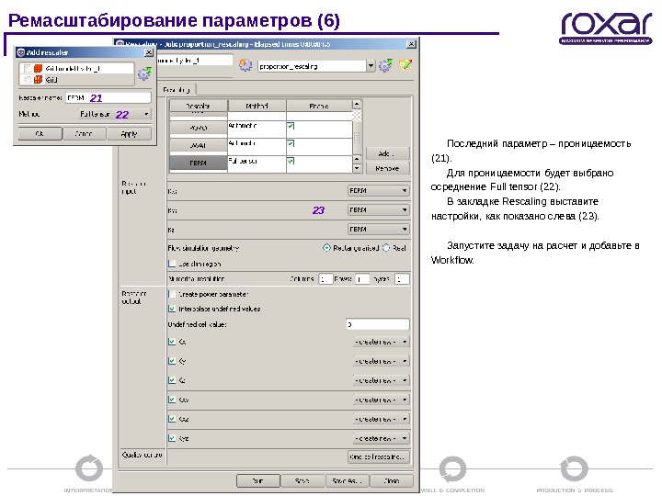Open the create new dropdown for Kxz output
Image resolution: width=662 pixels, height=496 pixels.
point(382,419)
